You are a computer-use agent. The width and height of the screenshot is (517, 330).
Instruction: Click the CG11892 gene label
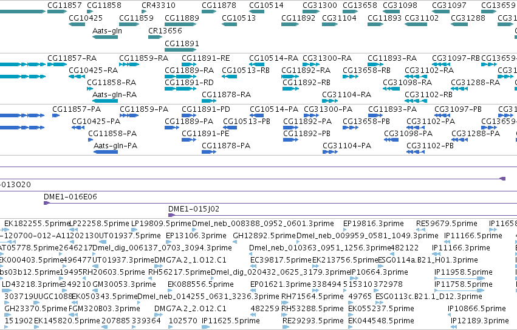298,18
